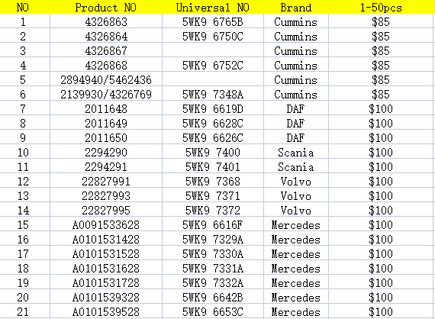Click product number 22827991
Image resolution: width=435 pixels, height=319 pixels.
[106, 181]
